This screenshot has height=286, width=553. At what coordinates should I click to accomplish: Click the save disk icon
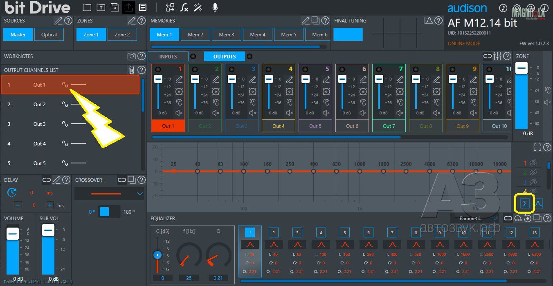(x=115, y=7)
